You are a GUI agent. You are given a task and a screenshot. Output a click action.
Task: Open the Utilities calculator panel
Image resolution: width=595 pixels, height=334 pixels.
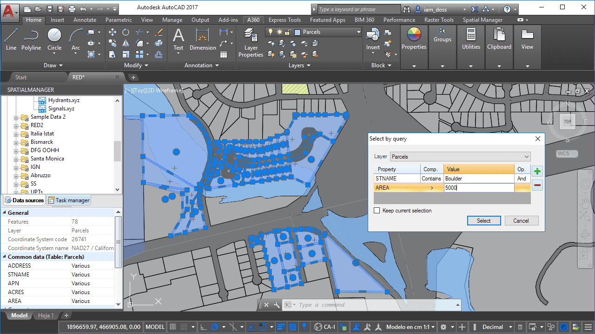pyautogui.click(x=471, y=39)
